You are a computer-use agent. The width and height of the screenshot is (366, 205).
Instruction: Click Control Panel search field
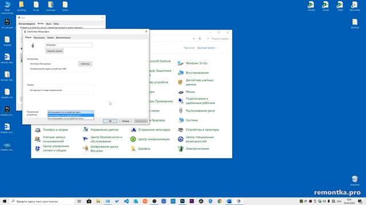click(x=218, y=39)
